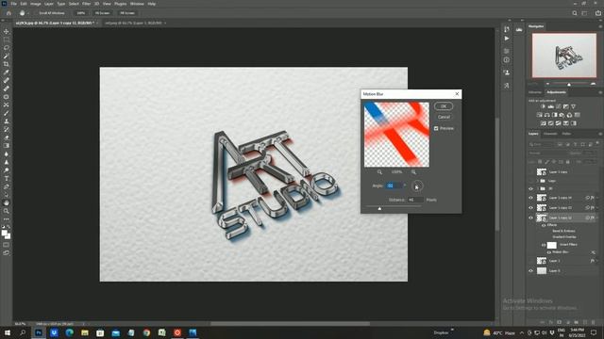Toggle visibility of Smart Filters mask

click(x=544, y=245)
